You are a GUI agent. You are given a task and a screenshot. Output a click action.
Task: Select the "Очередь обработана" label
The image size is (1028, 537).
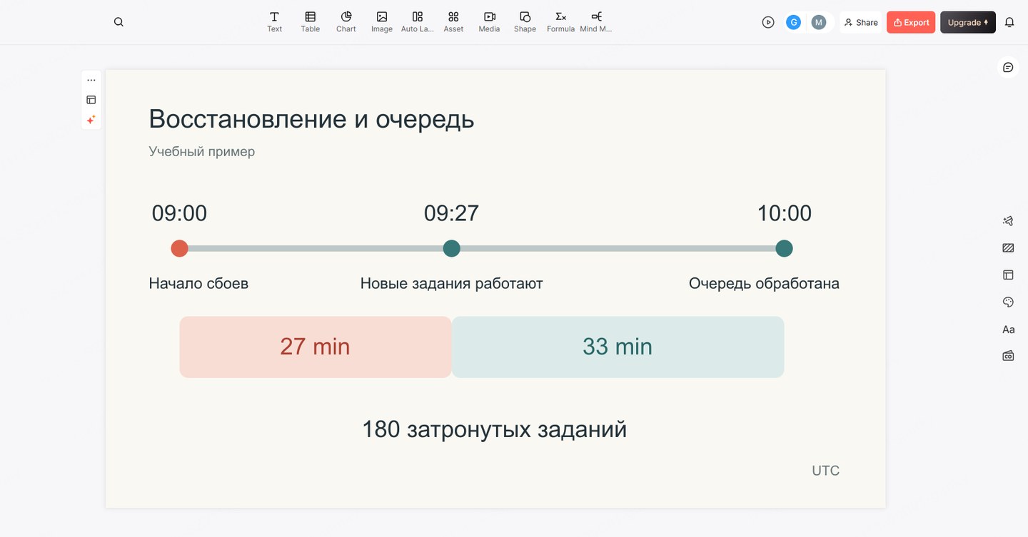pyautogui.click(x=764, y=283)
